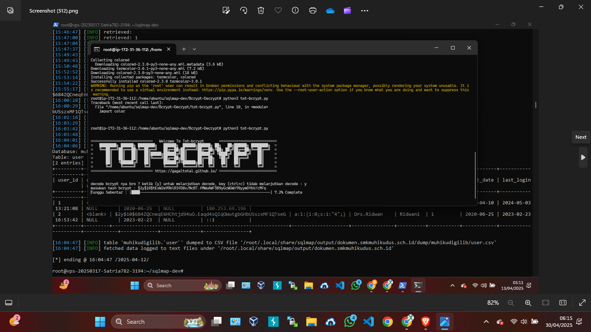This screenshot has width=591, height=332.
Task: Select the root@ip-172-31-36-112 terminal tab in picture
Action: coord(133,49)
